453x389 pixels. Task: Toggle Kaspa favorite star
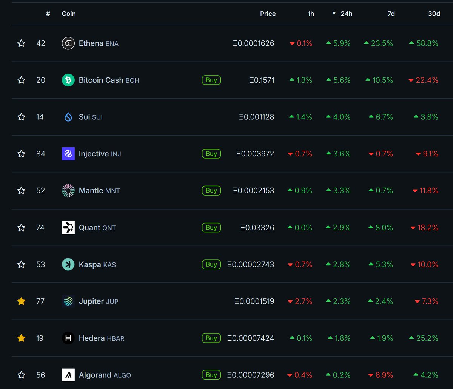coord(21,264)
